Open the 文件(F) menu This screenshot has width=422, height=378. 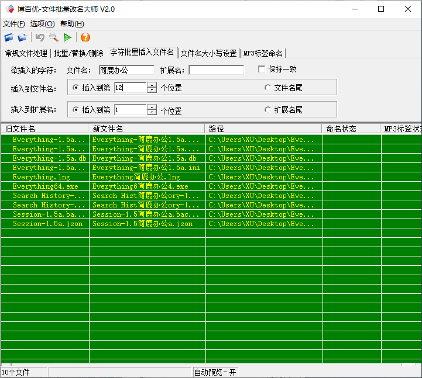(x=13, y=24)
